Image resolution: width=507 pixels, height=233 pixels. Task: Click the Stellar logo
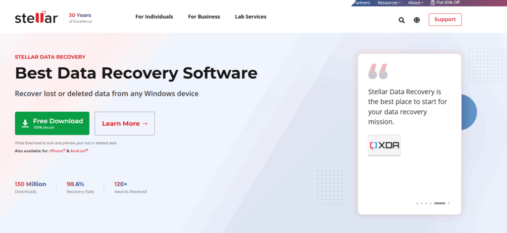37,17
